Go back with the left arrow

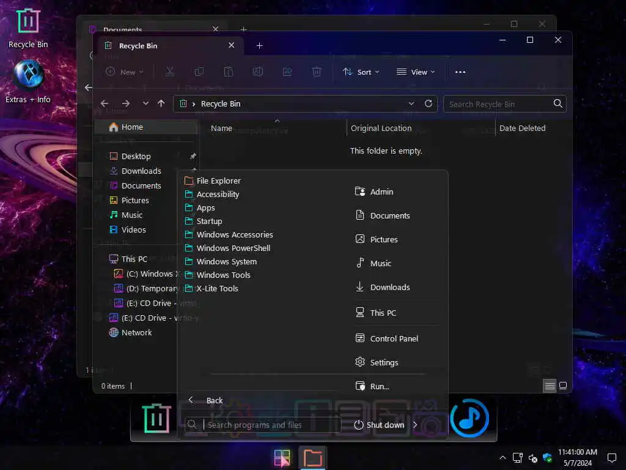105,103
